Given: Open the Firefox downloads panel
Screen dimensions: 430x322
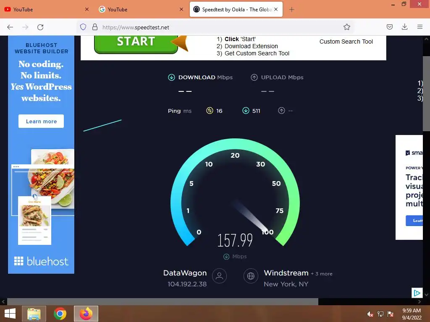Looking at the screenshot, I should pyautogui.click(x=404, y=27).
